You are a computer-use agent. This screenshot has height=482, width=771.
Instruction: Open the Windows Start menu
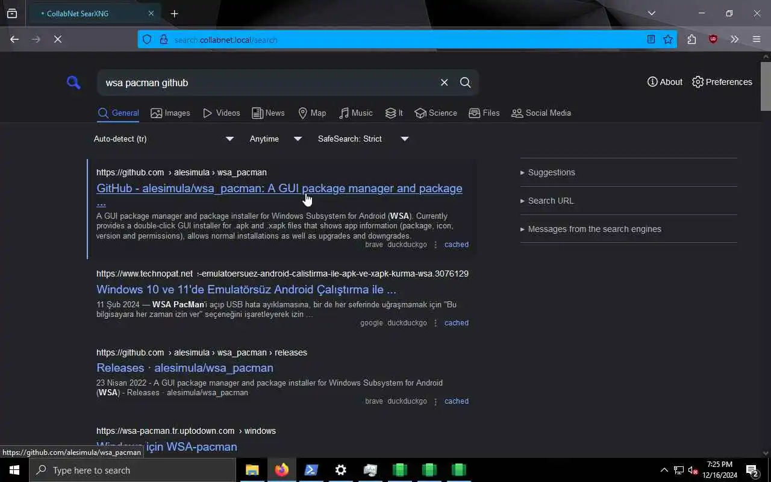pos(14,470)
